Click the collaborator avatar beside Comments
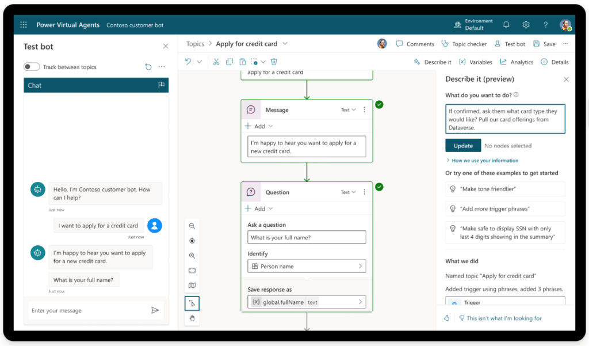 (x=382, y=44)
